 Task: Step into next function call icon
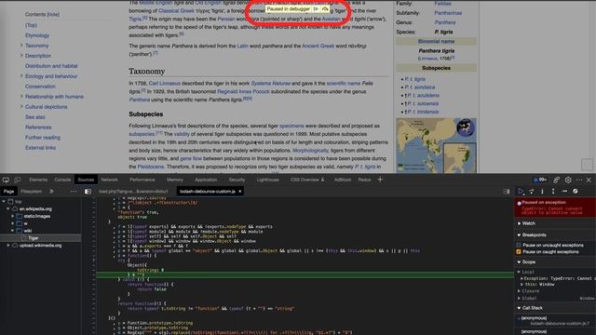(x=542, y=191)
